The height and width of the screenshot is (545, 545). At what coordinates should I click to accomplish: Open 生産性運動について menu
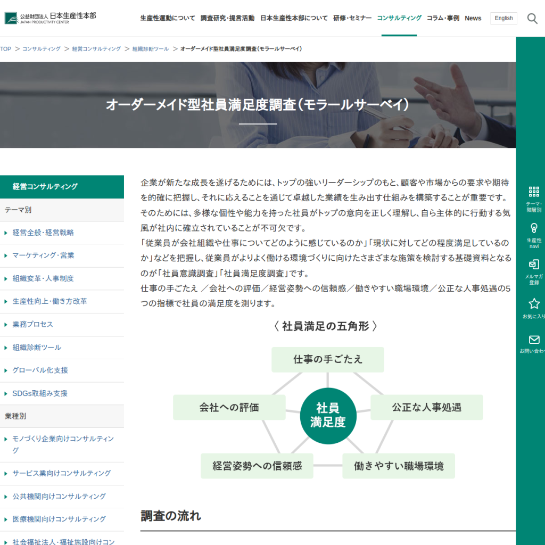(x=168, y=18)
